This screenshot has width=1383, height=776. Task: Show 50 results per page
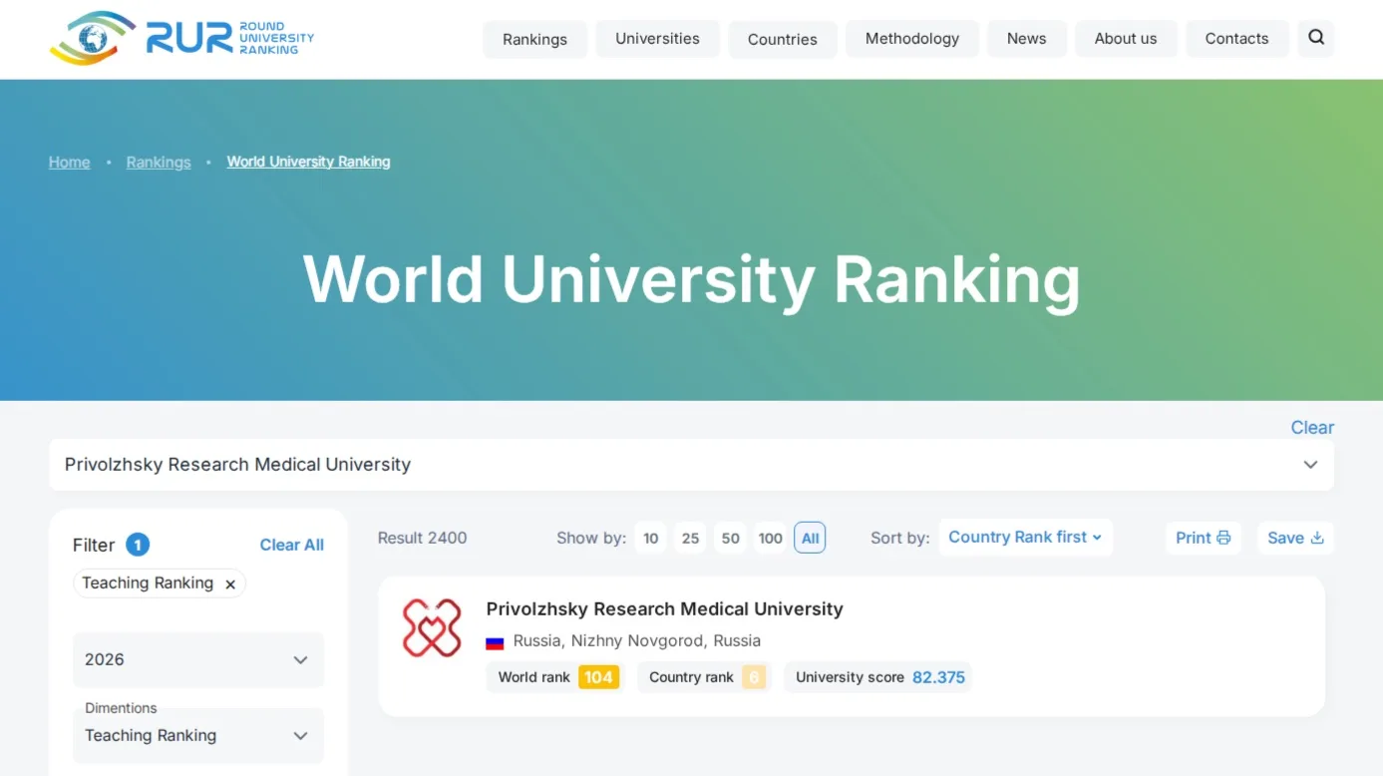(x=731, y=538)
